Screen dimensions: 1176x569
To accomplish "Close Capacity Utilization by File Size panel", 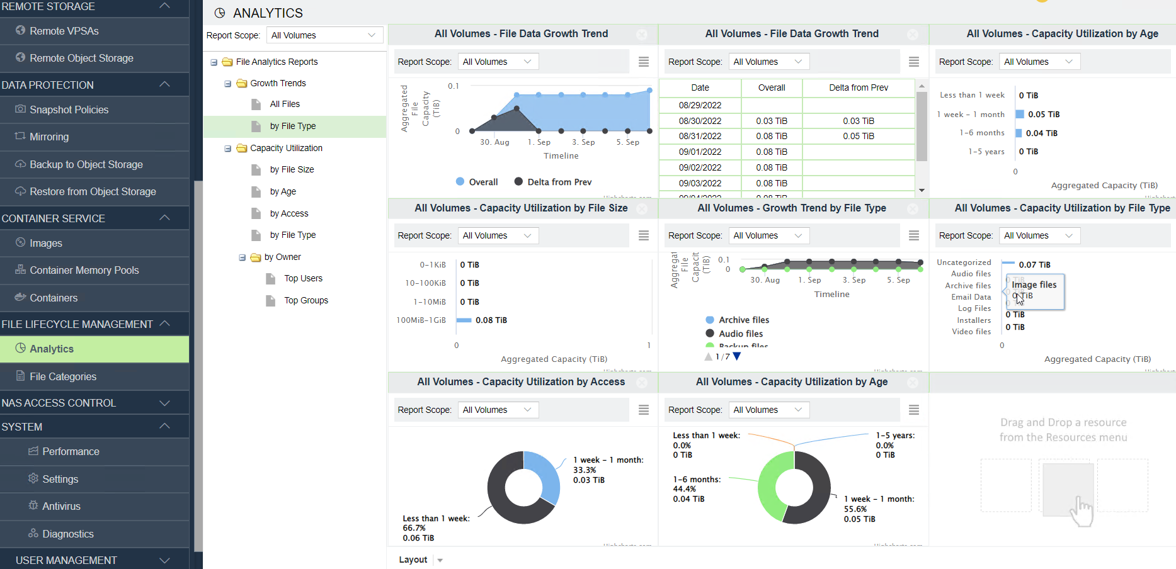I will [x=642, y=208].
